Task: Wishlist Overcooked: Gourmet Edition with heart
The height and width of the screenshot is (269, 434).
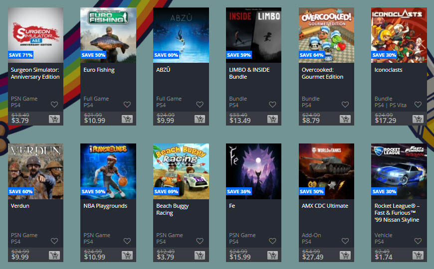Action: point(345,105)
